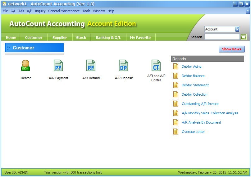
Task: Click the Overdue Letter report icon
Action: click(x=176, y=132)
